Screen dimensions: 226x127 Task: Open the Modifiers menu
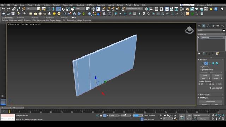pos(46,5)
